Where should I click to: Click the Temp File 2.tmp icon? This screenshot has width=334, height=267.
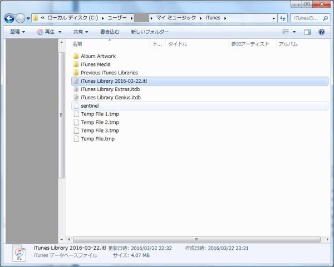point(76,122)
